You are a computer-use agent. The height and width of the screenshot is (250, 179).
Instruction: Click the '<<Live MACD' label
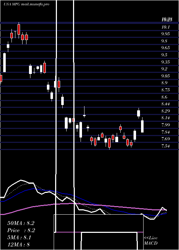(x=151, y=240)
